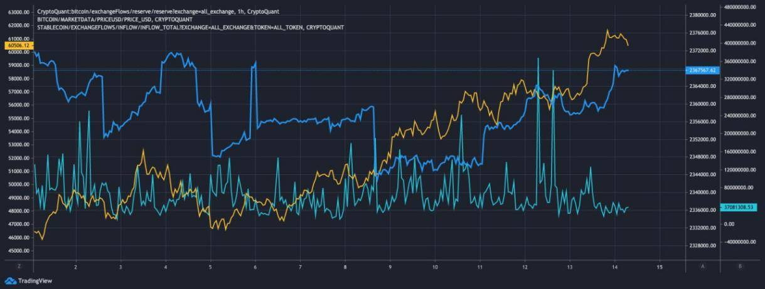Click 63000.00 on the left price scale

pyautogui.click(x=17, y=12)
